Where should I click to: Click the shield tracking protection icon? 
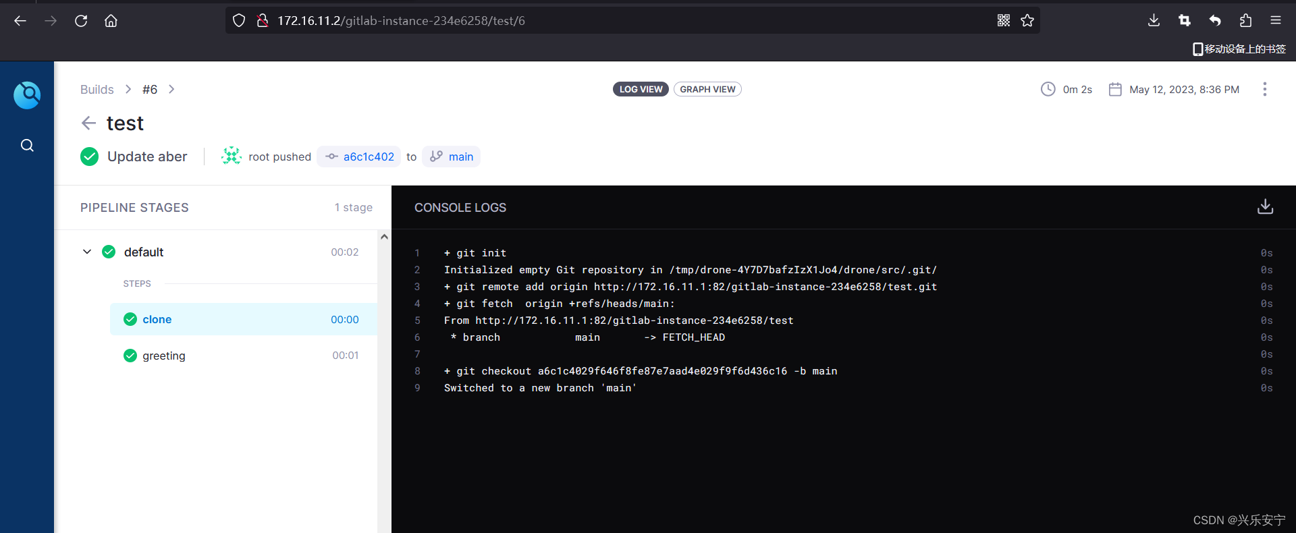(x=239, y=21)
